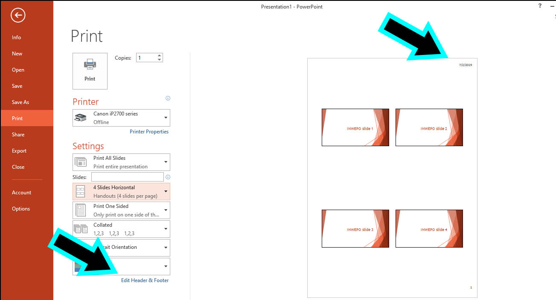556x300 pixels.
Task: Click the Printer info icon
Action: [x=168, y=98]
